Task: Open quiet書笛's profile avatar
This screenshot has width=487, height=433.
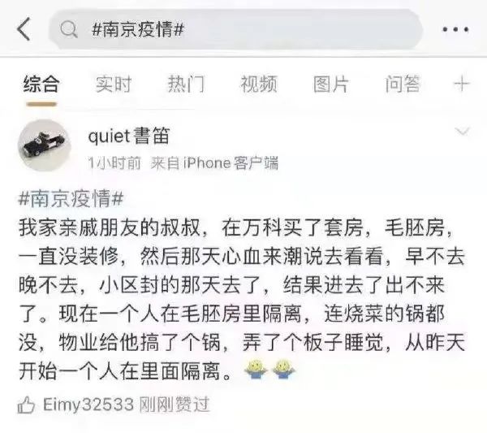Action: coord(44,145)
